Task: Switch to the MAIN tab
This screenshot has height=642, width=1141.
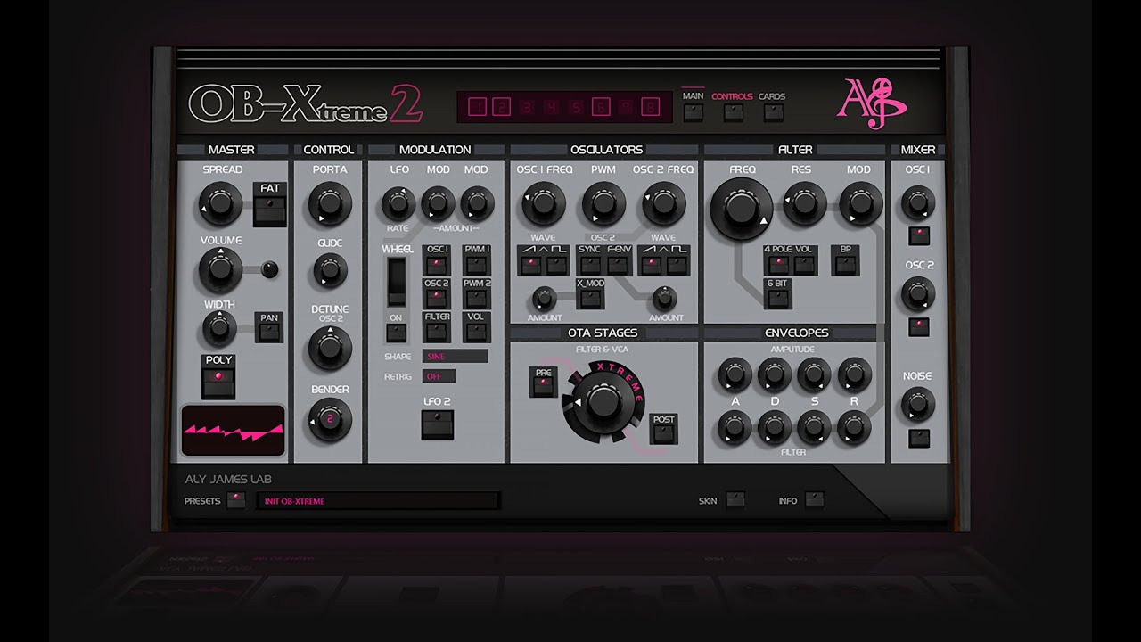Action: click(x=693, y=112)
